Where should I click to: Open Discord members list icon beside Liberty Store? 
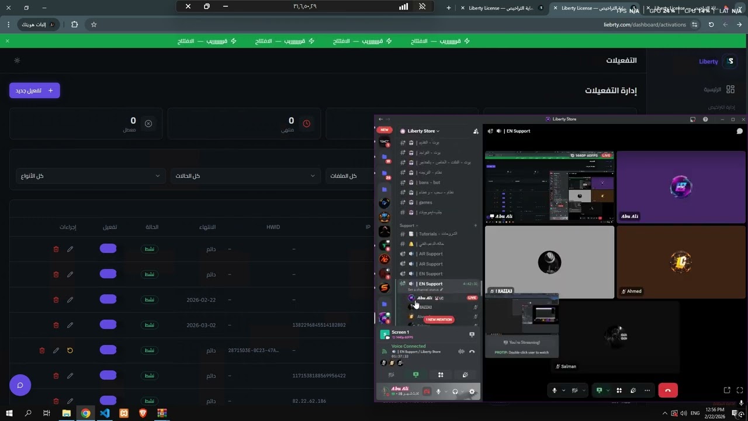tap(476, 131)
